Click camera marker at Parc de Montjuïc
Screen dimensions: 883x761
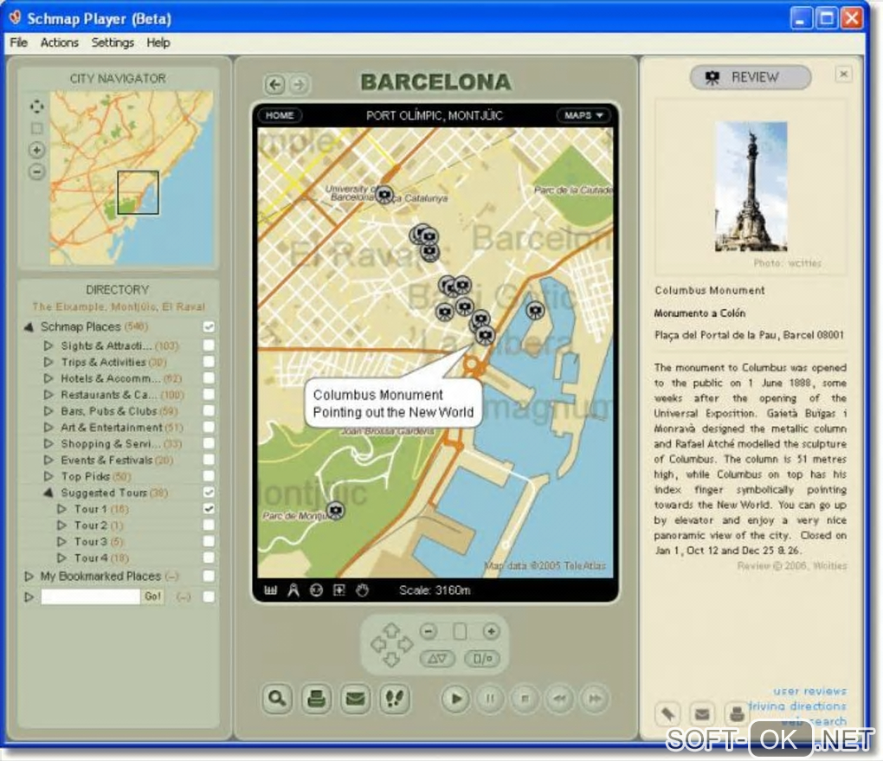pos(336,510)
